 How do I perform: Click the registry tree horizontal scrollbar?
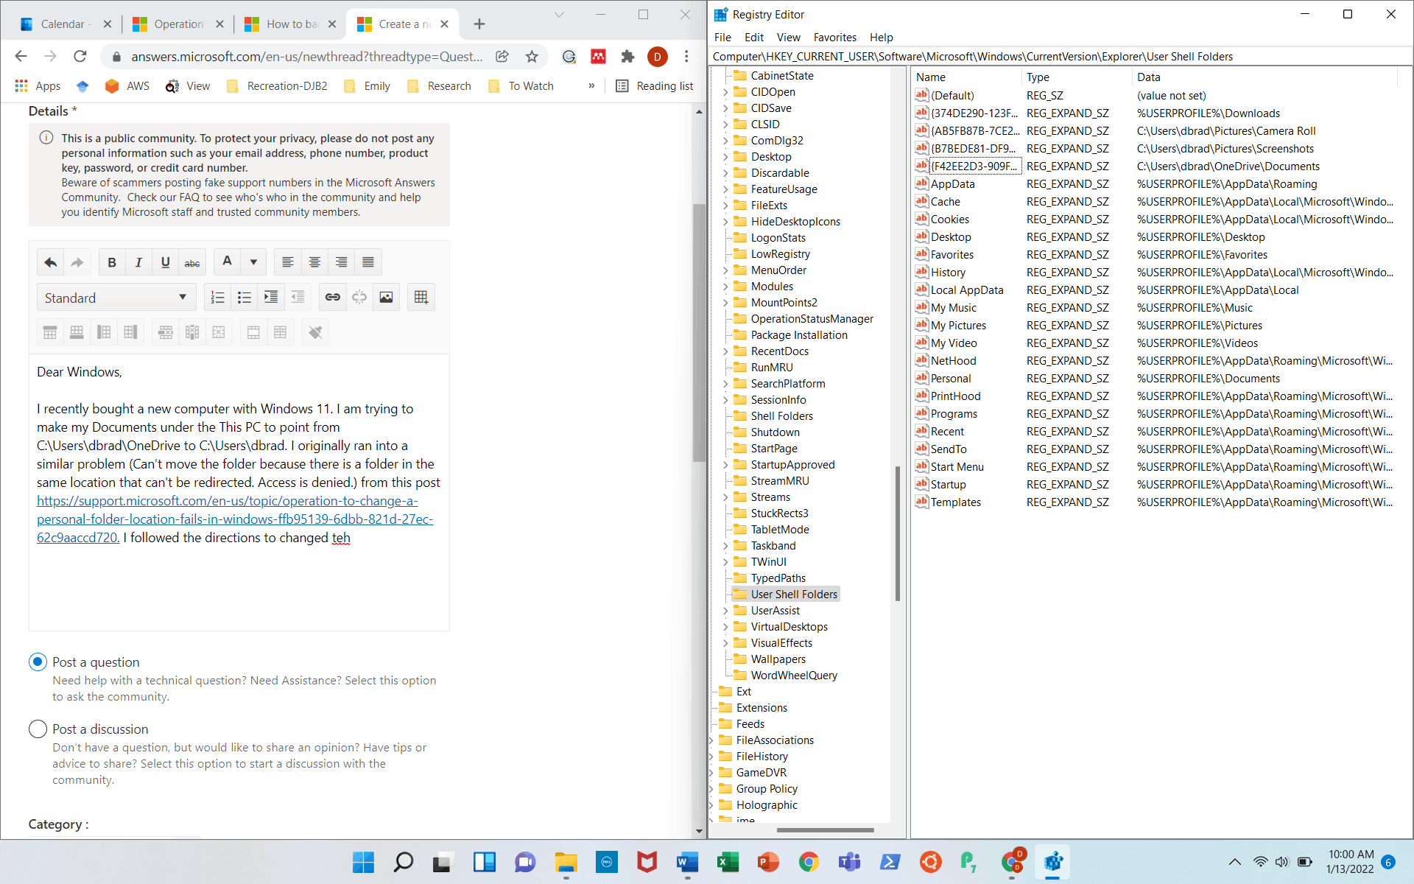(825, 830)
